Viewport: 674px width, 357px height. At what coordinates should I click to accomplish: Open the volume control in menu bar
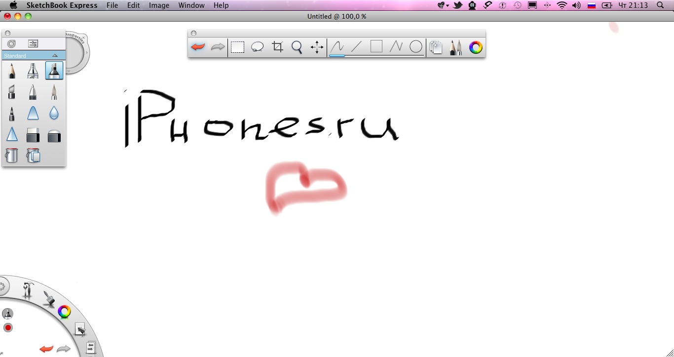pos(576,5)
